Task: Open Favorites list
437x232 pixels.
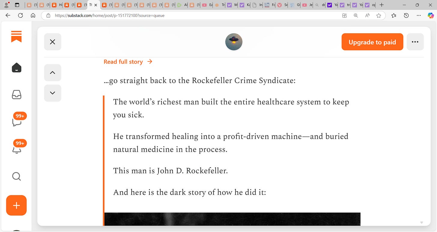Action: pos(394,16)
